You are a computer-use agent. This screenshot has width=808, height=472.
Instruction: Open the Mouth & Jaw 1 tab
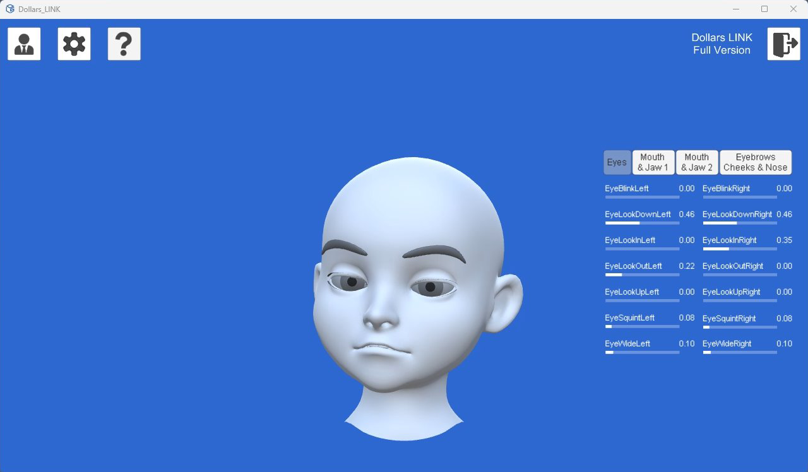pyautogui.click(x=653, y=162)
